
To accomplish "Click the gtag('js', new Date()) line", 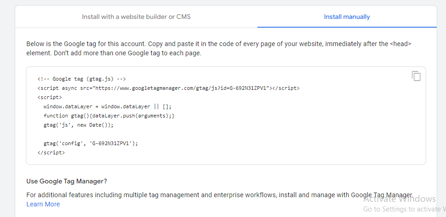I will click(x=78, y=125).
